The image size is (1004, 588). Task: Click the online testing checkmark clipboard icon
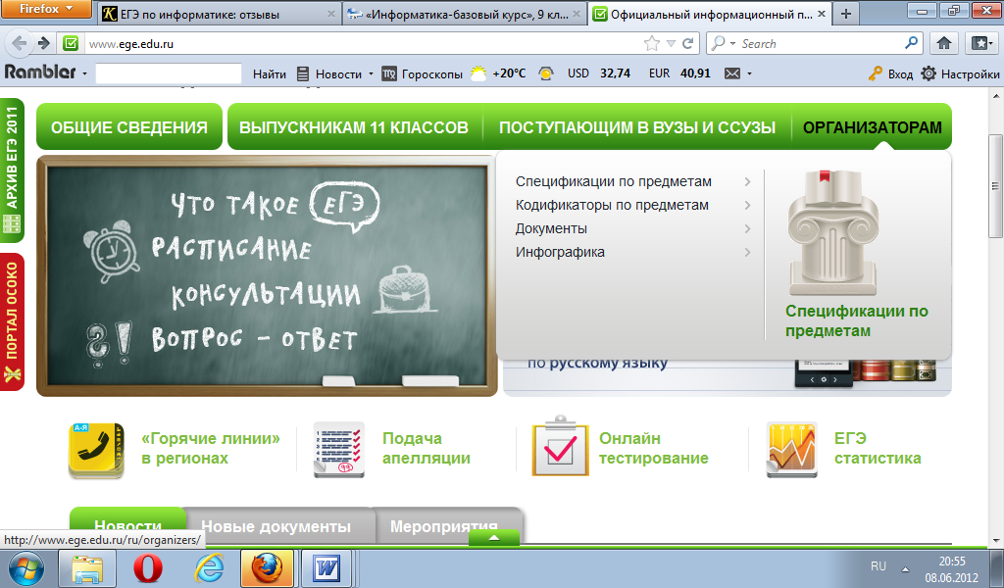pos(560,446)
